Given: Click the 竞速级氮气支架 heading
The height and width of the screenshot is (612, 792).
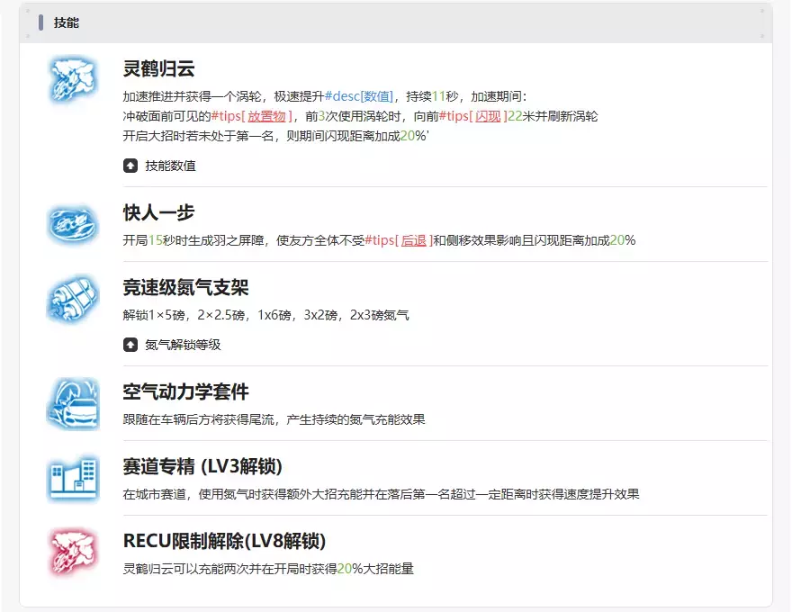Looking at the screenshot, I should pyautogui.click(x=185, y=288).
